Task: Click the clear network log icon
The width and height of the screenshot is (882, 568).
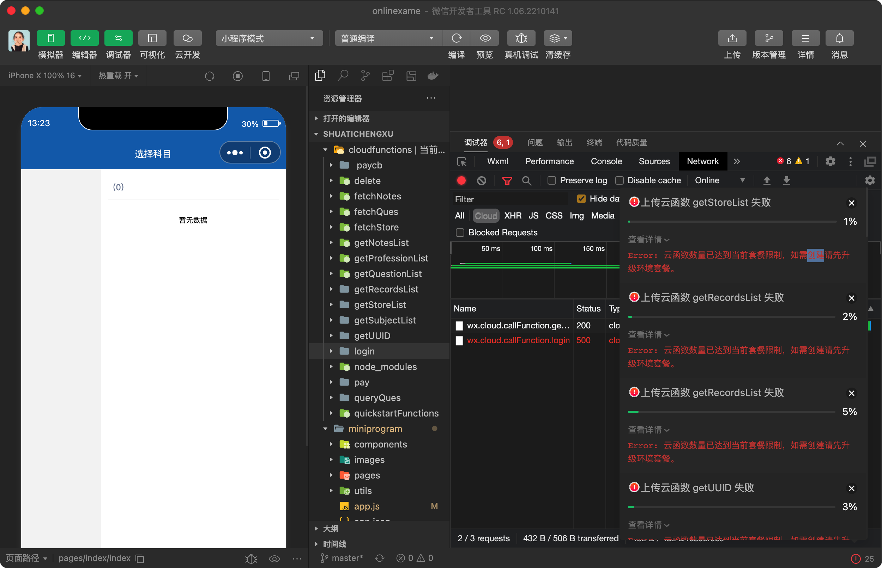Action: (x=482, y=180)
